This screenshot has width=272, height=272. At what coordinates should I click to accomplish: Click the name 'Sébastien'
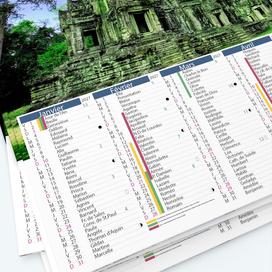click(85, 198)
